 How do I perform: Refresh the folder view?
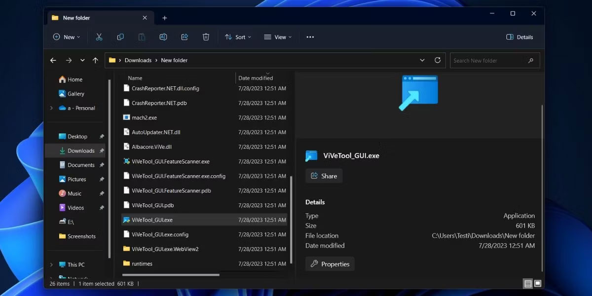(437, 60)
